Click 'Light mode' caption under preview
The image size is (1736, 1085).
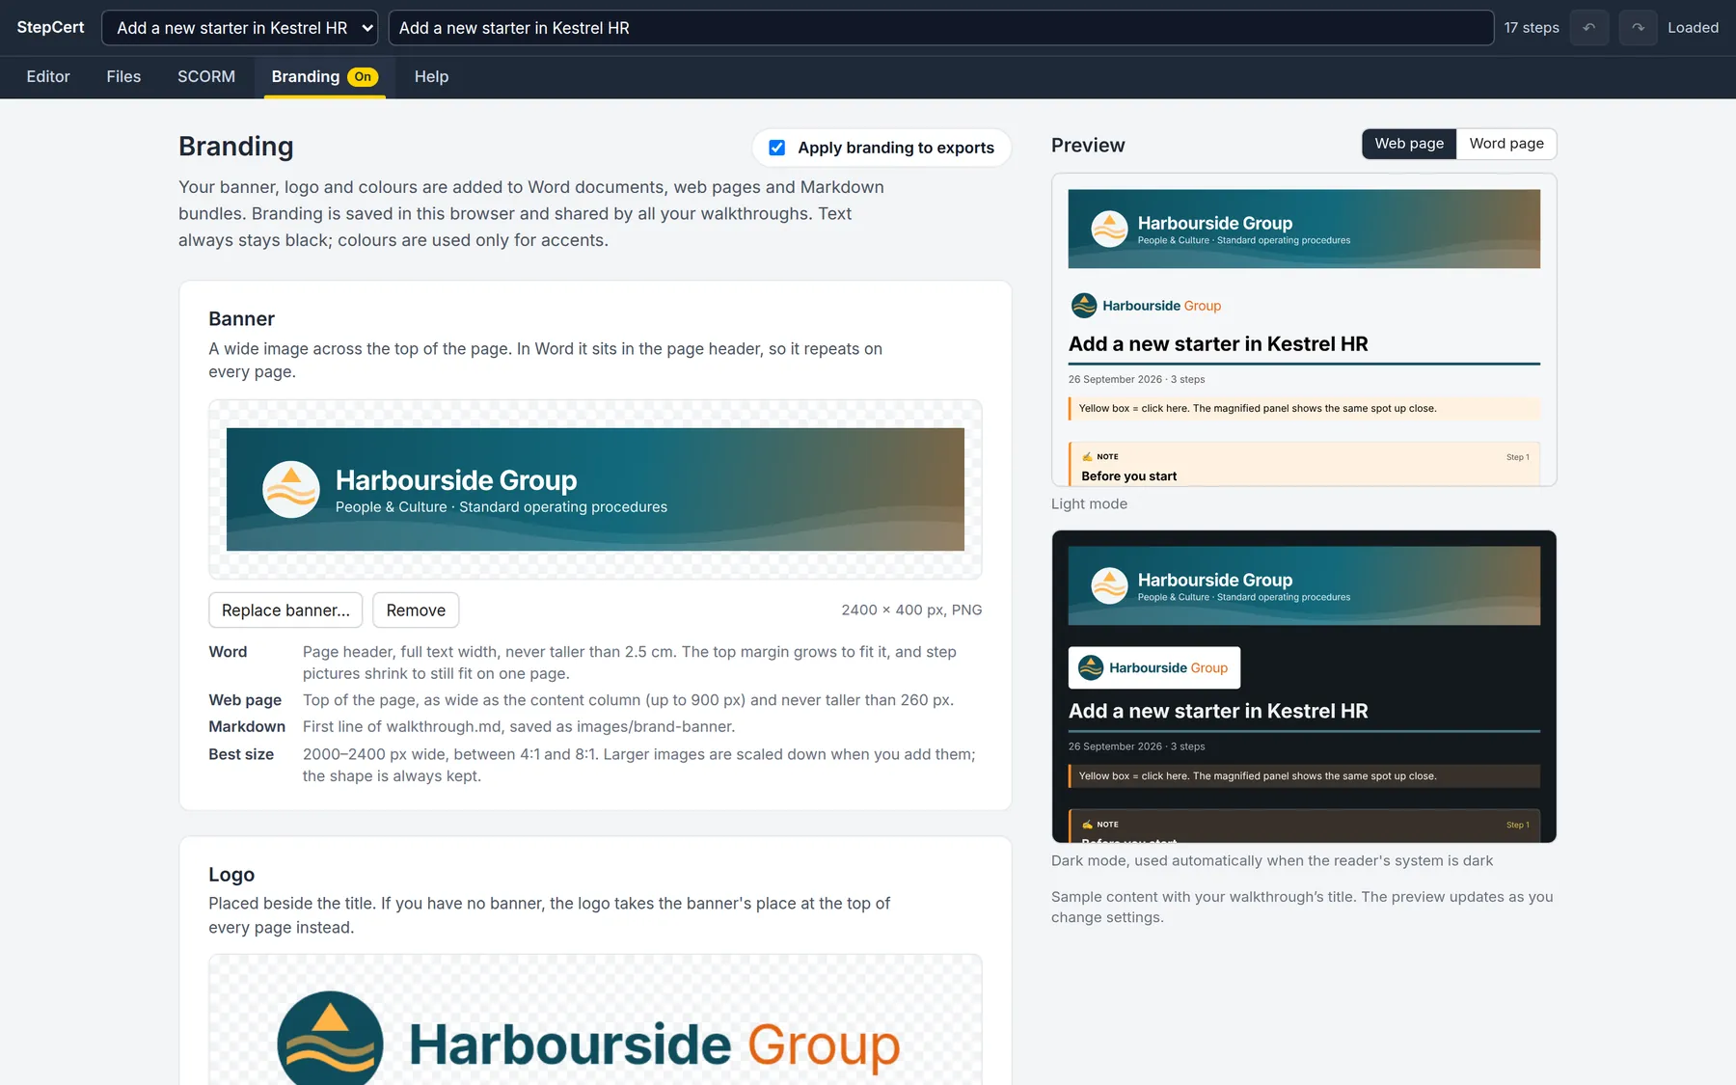(1089, 504)
